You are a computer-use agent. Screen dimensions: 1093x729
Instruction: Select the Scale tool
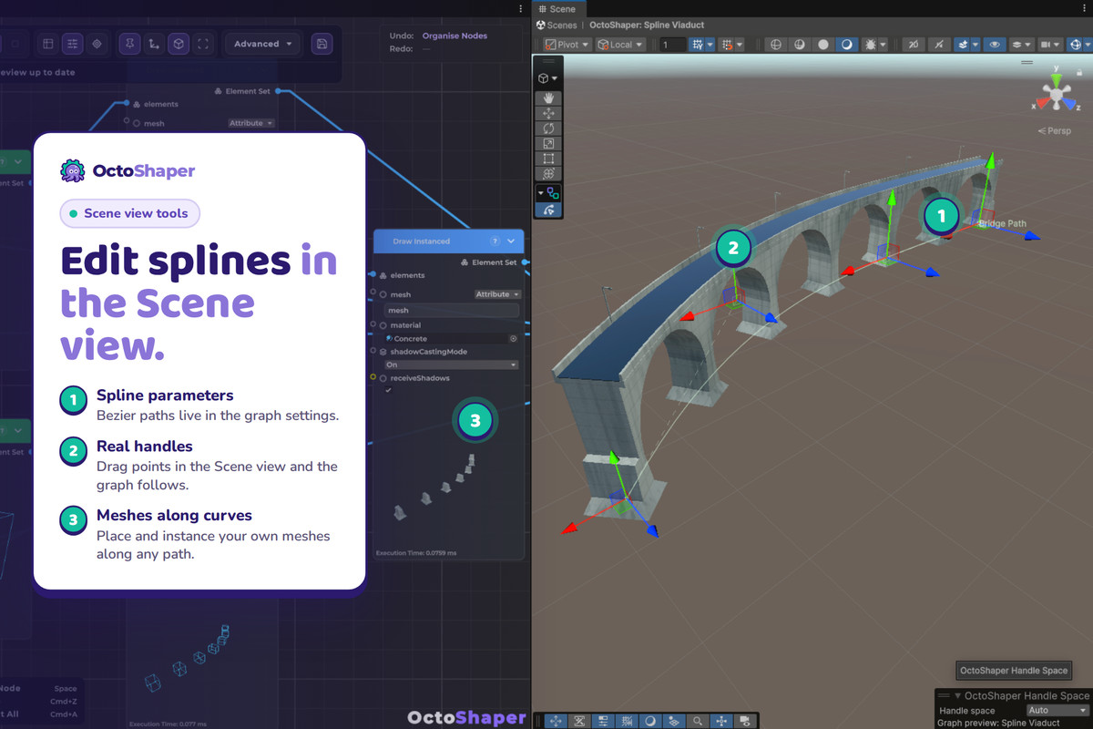[x=549, y=143]
